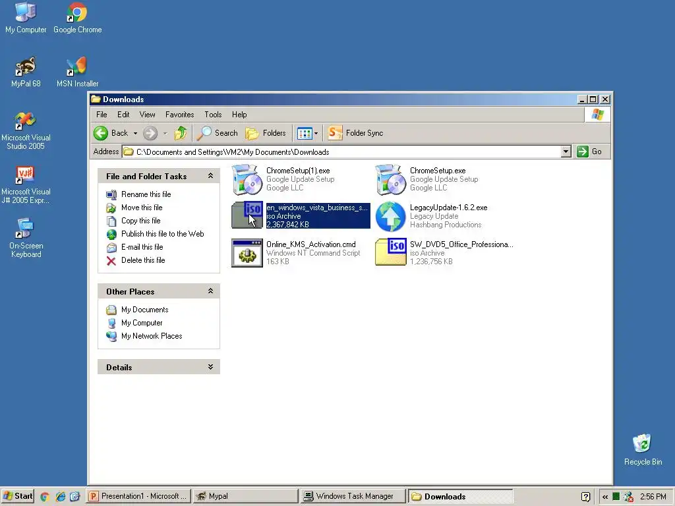Screen dimensions: 675x506
Task: Open the Views dropdown arrow
Action: (316, 133)
